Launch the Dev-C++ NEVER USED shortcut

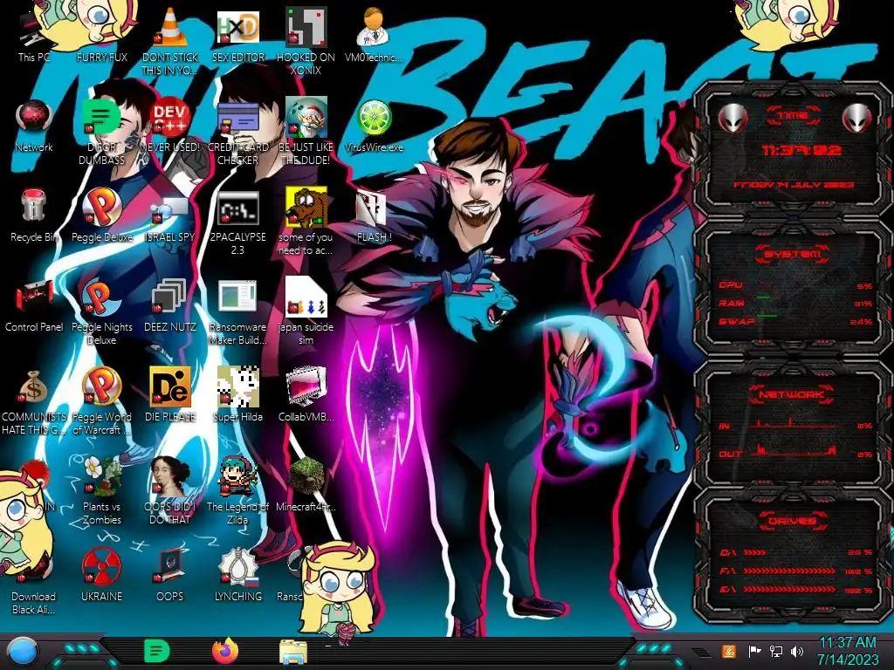tap(170, 126)
